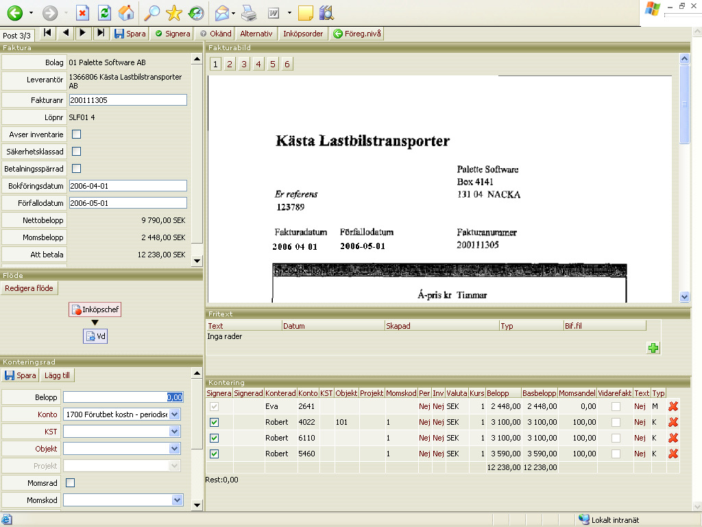Image resolution: width=702 pixels, height=527 pixels.
Task: Open the Mail options dropdown arrow
Action: (x=233, y=14)
